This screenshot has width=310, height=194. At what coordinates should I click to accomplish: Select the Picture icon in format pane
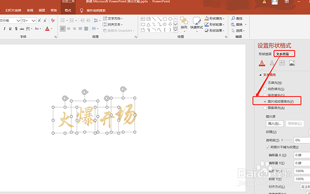(292, 63)
